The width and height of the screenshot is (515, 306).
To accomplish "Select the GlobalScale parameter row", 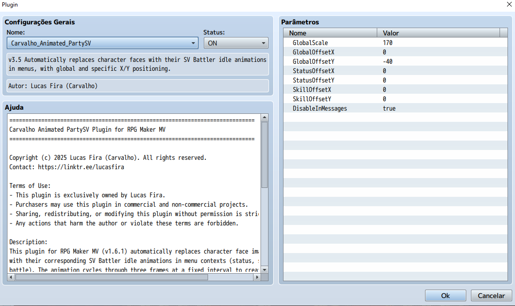I will tap(396, 43).
